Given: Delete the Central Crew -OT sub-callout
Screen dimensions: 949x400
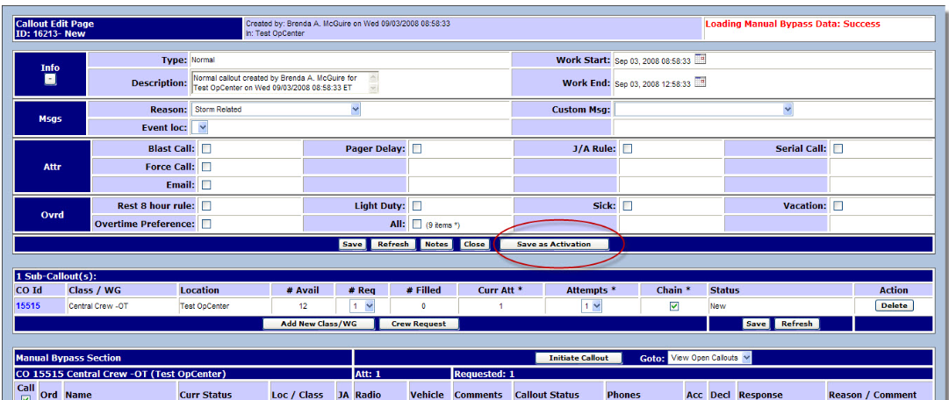Looking at the screenshot, I should [x=894, y=306].
